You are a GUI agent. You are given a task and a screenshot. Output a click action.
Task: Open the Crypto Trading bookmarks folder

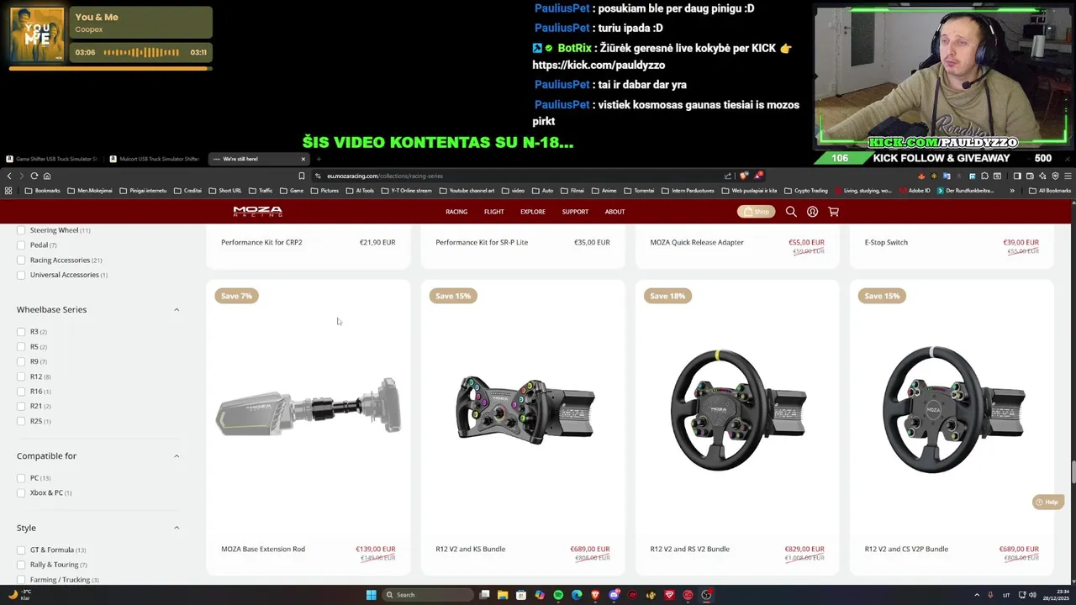click(805, 191)
